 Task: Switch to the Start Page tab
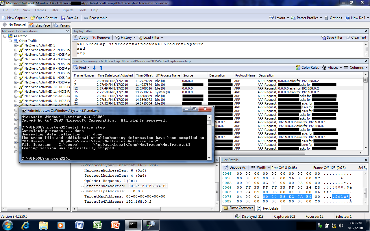point(40,25)
